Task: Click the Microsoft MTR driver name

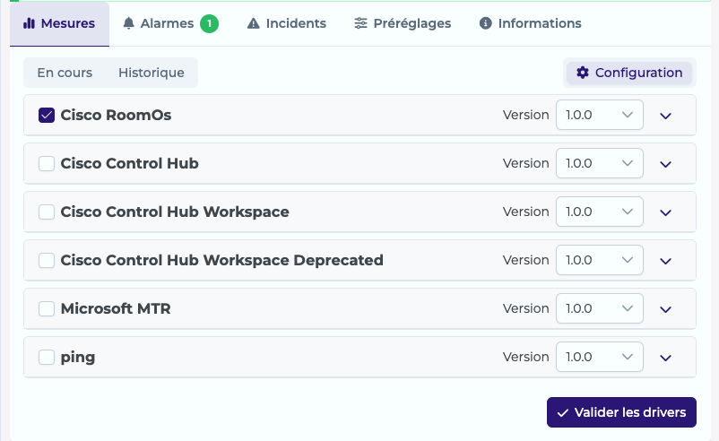Action: (x=116, y=308)
